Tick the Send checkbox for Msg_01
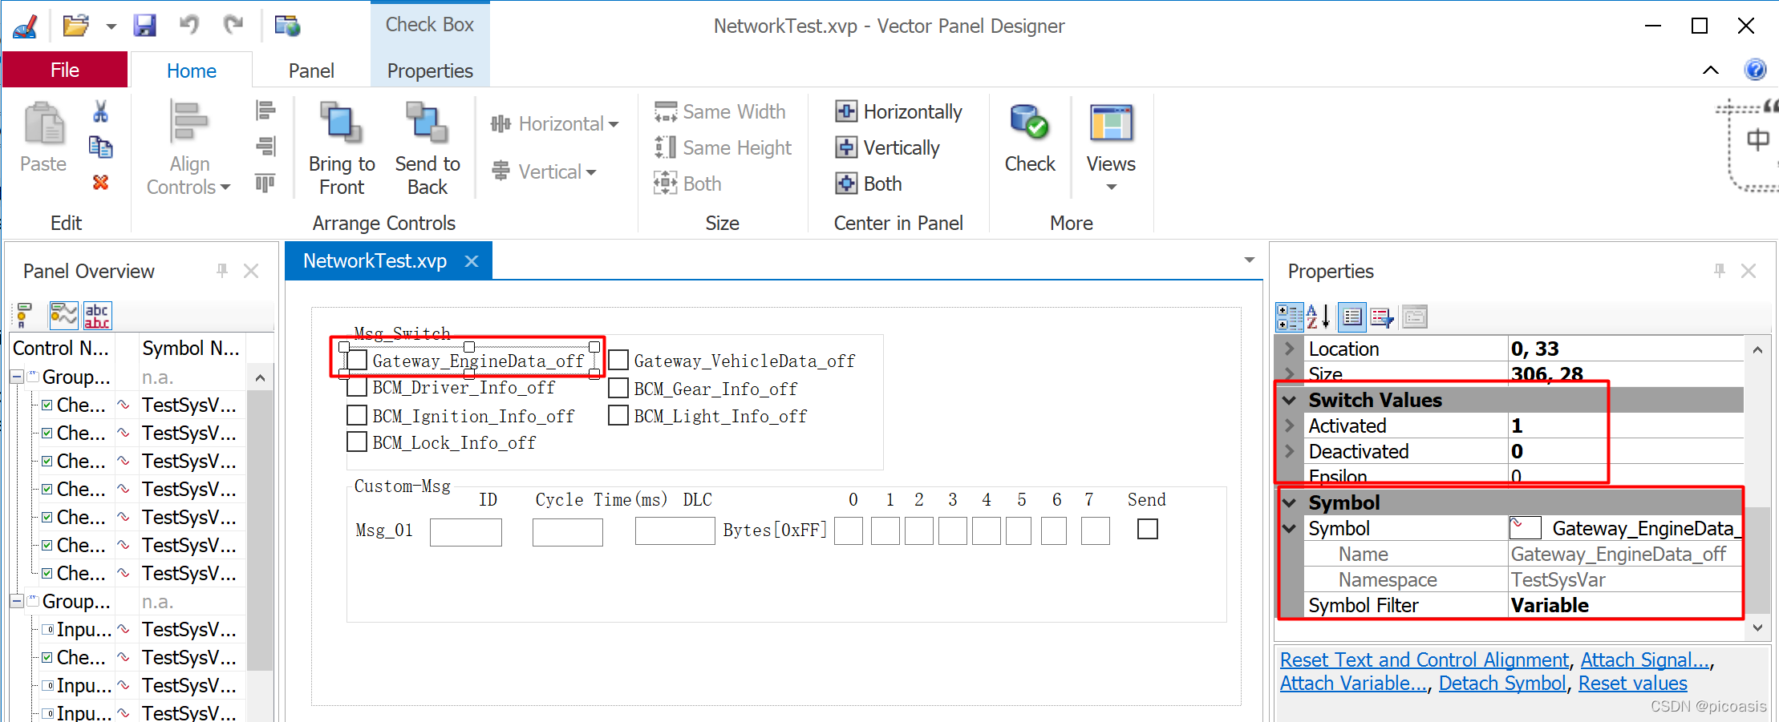Image resolution: width=1779 pixels, height=722 pixels. (1148, 529)
